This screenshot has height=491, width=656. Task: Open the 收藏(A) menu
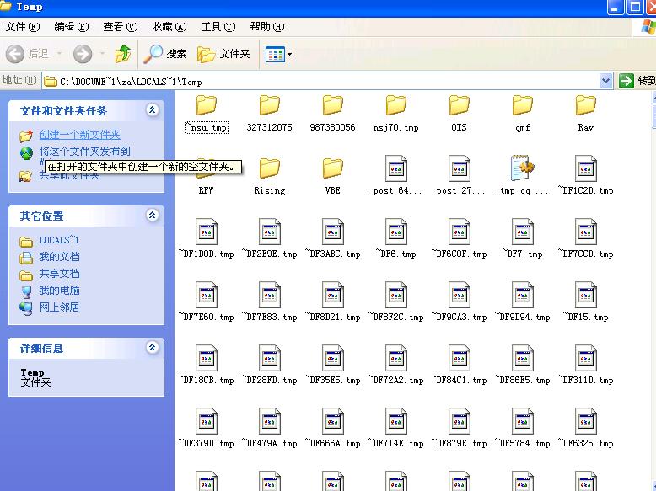169,27
